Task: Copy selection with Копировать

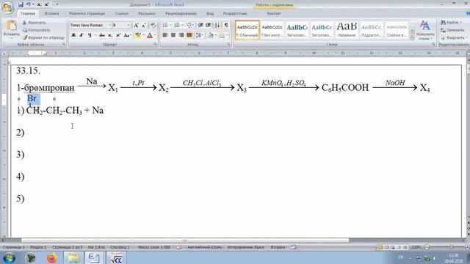Action: pos(37,30)
